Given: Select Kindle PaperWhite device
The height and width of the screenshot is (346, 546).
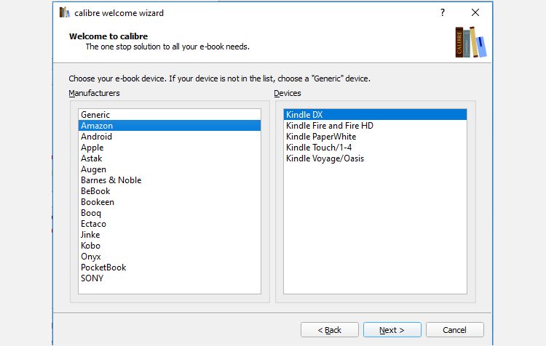Looking at the screenshot, I should [375, 137].
